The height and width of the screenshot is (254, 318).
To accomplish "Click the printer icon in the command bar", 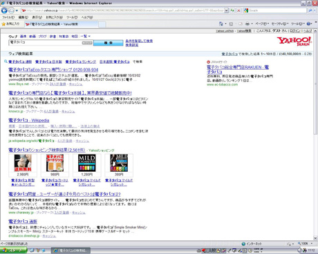I will [247, 23].
